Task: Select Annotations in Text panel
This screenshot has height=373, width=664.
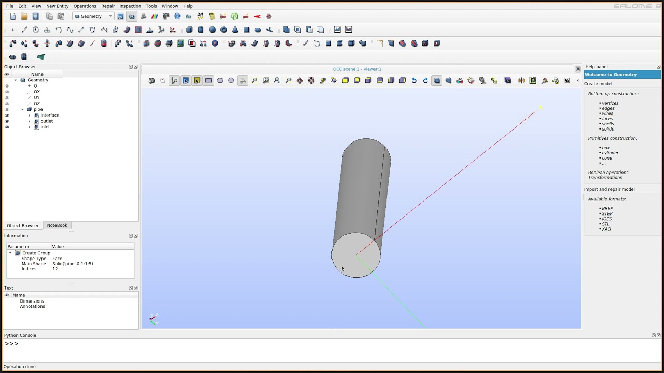Action: [33, 306]
